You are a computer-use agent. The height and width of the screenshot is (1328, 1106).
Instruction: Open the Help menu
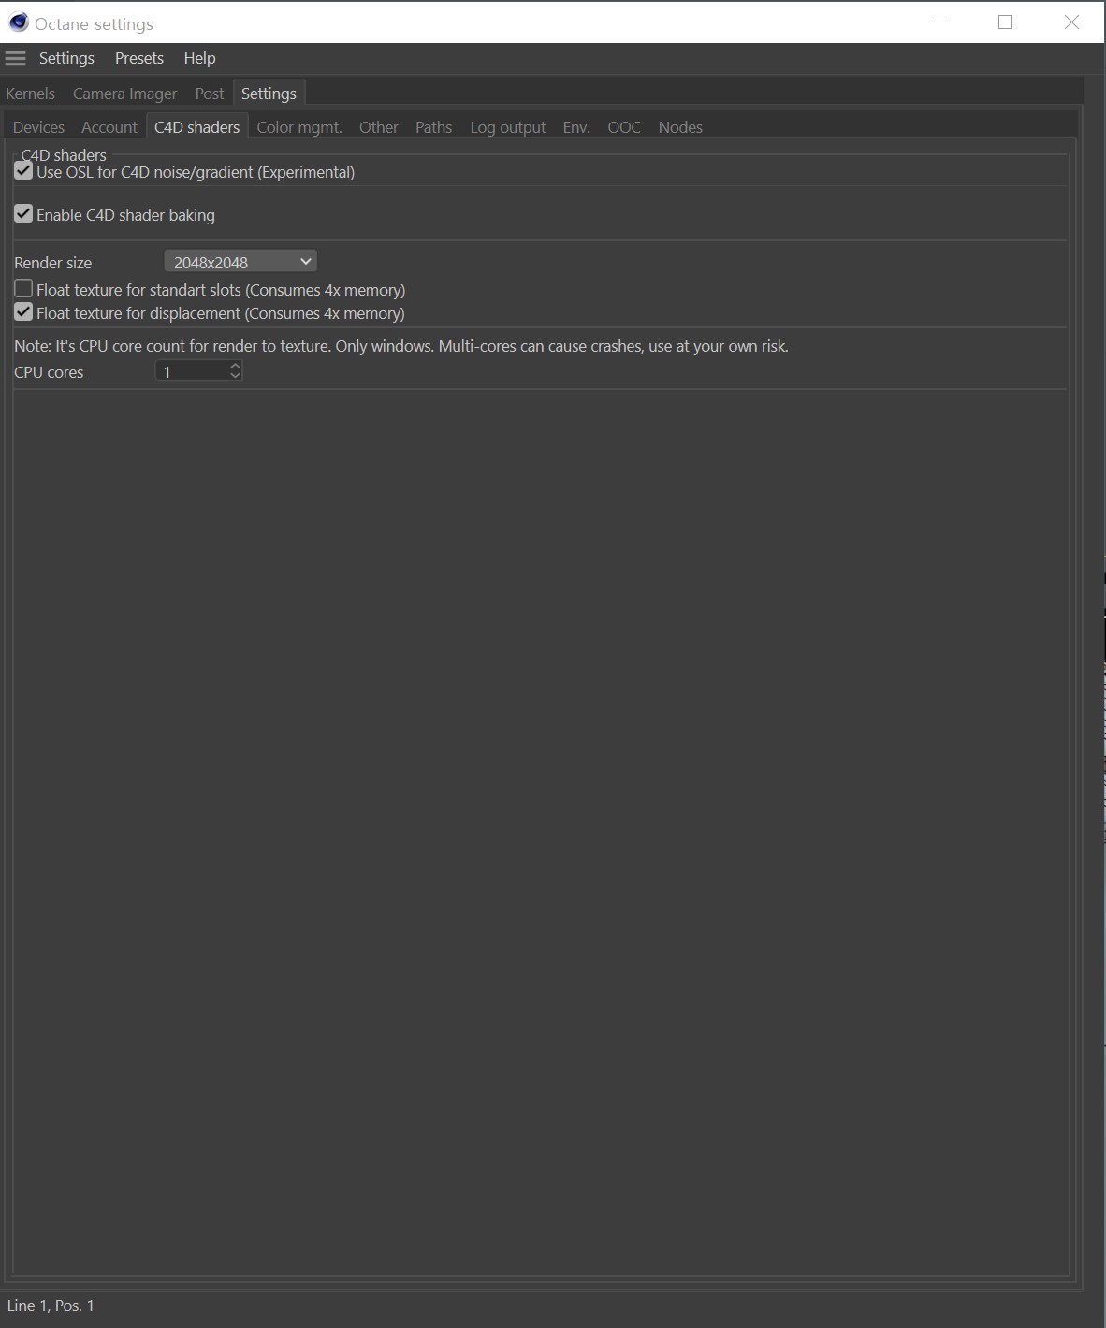pos(199,58)
